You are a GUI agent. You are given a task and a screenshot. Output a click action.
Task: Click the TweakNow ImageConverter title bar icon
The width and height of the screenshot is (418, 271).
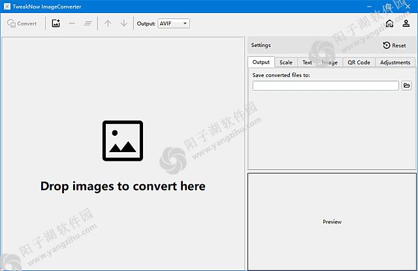click(x=7, y=7)
